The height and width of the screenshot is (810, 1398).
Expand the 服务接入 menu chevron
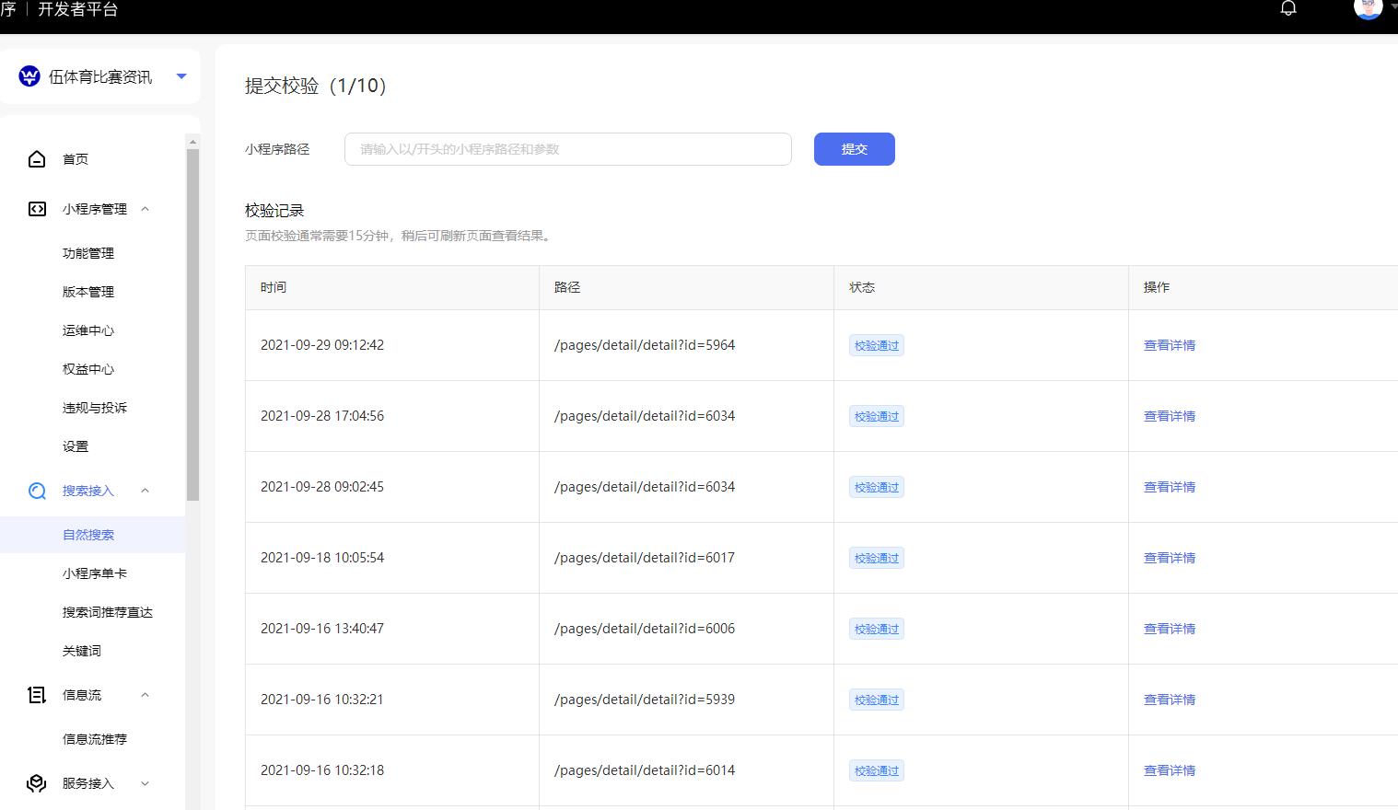(x=145, y=783)
